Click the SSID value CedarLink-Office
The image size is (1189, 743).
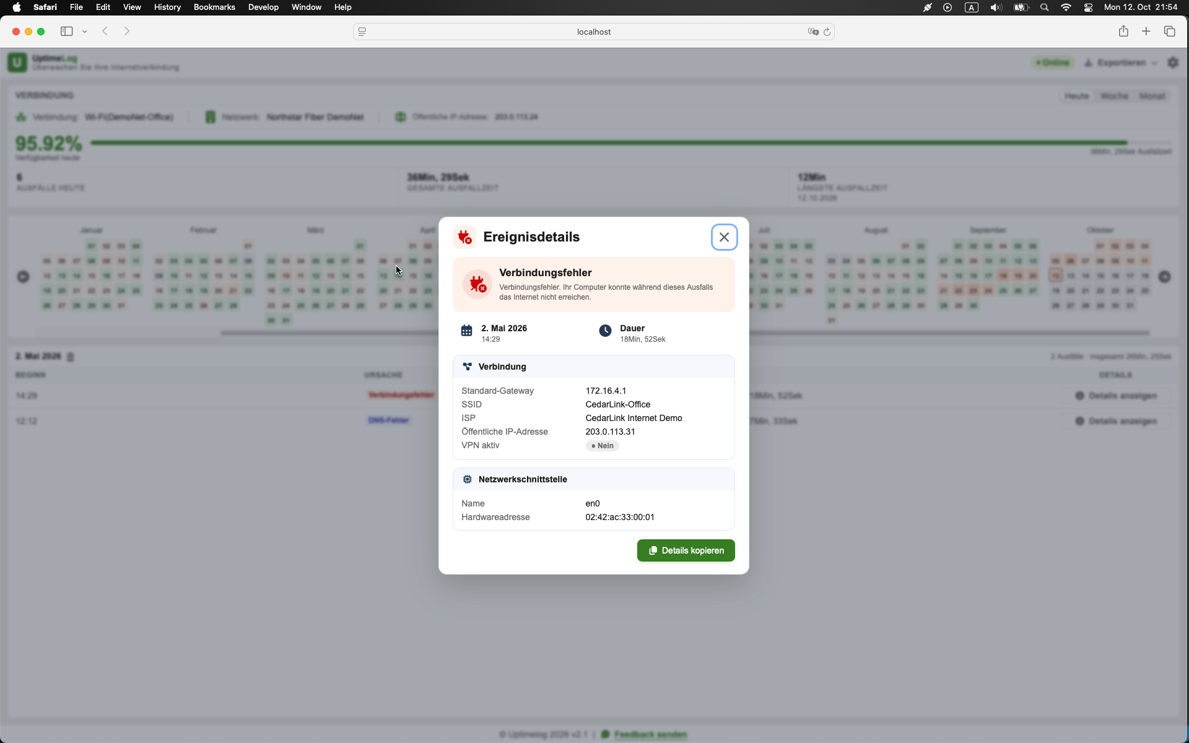pos(617,404)
